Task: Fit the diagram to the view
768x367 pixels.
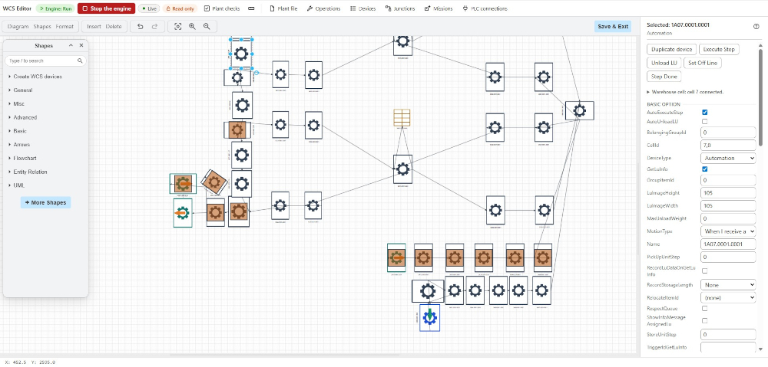Action: [178, 26]
